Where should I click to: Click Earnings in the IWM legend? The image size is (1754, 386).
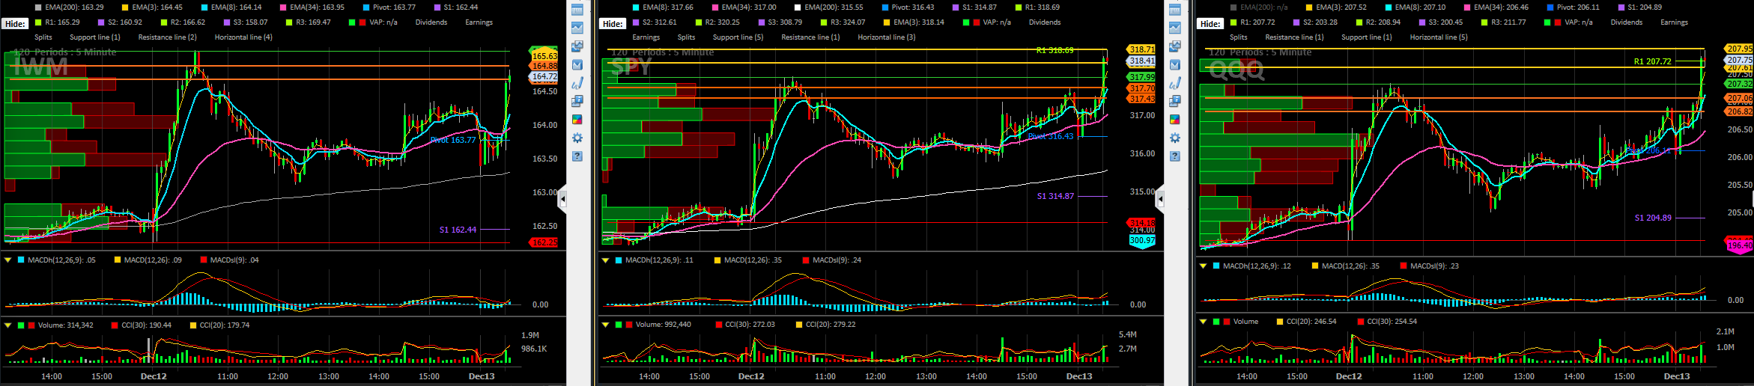click(479, 22)
